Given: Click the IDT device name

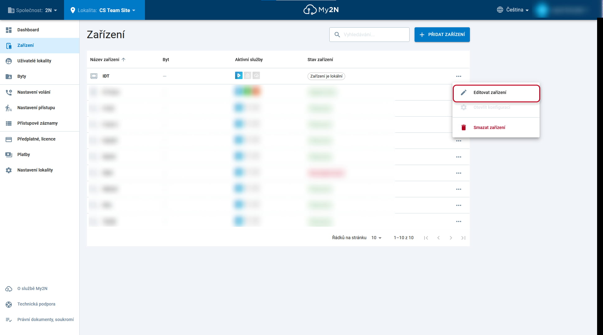Looking at the screenshot, I should click(106, 76).
